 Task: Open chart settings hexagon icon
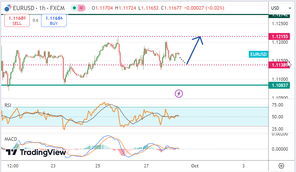pos(281,166)
